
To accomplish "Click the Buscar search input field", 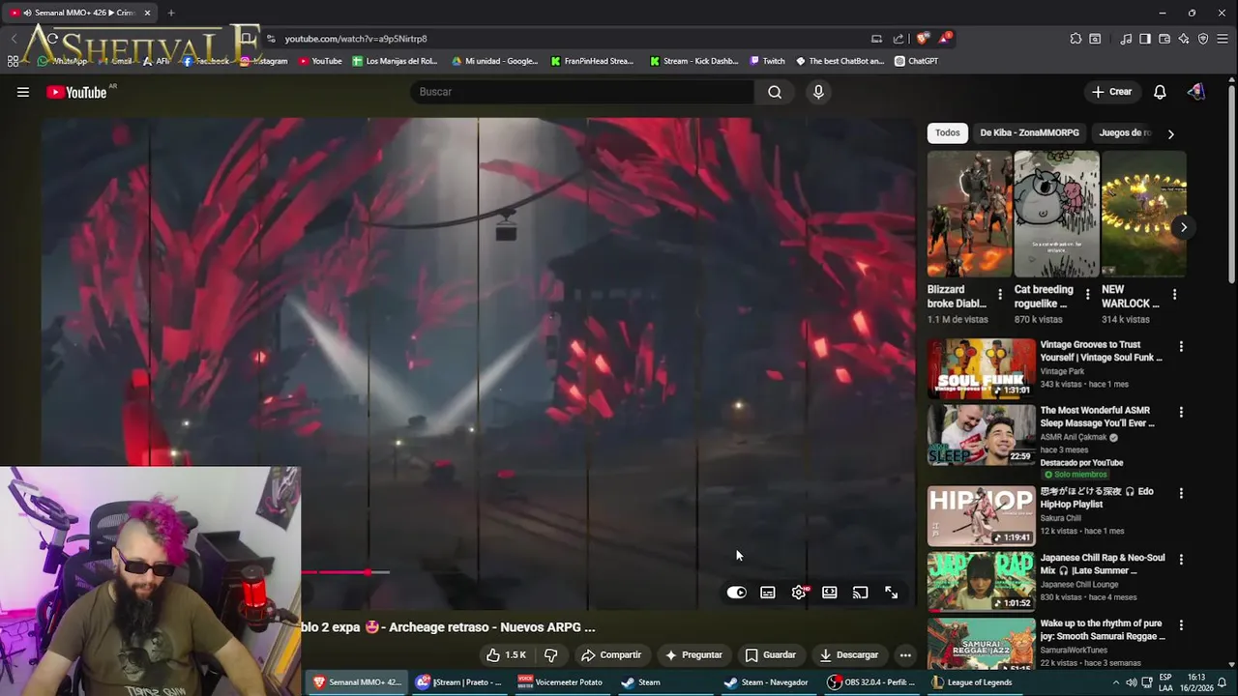I will pos(582,92).
